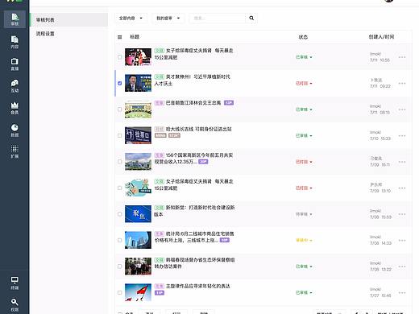Viewport: 419px width, 314px height.
Task: Click inside the search text field
Action: pos(218,18)
